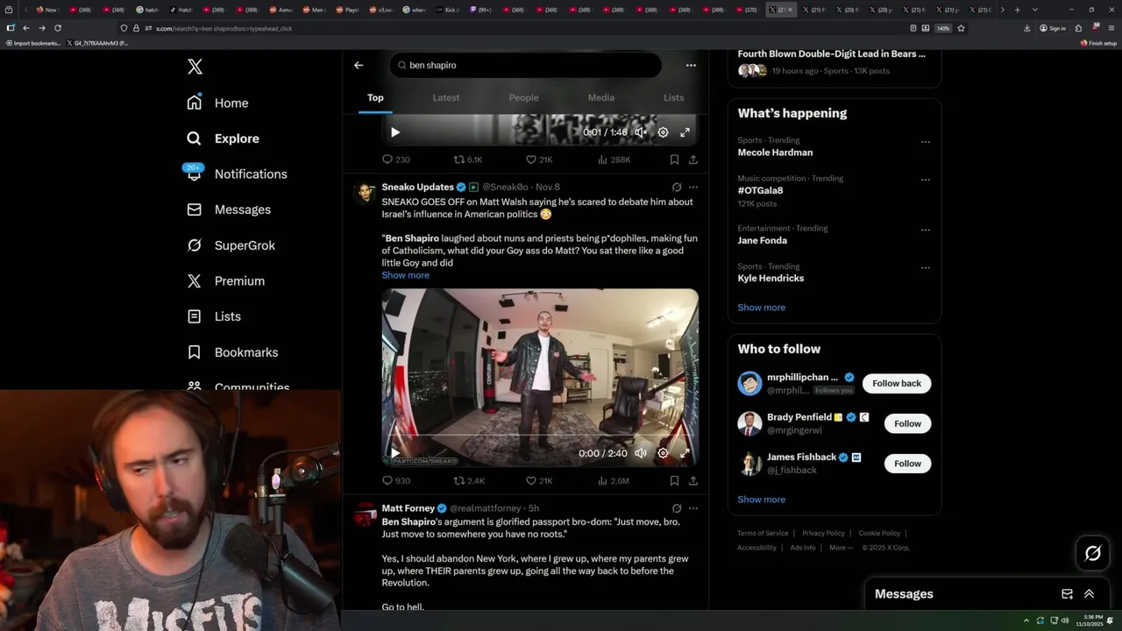Follow Brady Penfield
The image size is (1122, 631).
[907, 423]
